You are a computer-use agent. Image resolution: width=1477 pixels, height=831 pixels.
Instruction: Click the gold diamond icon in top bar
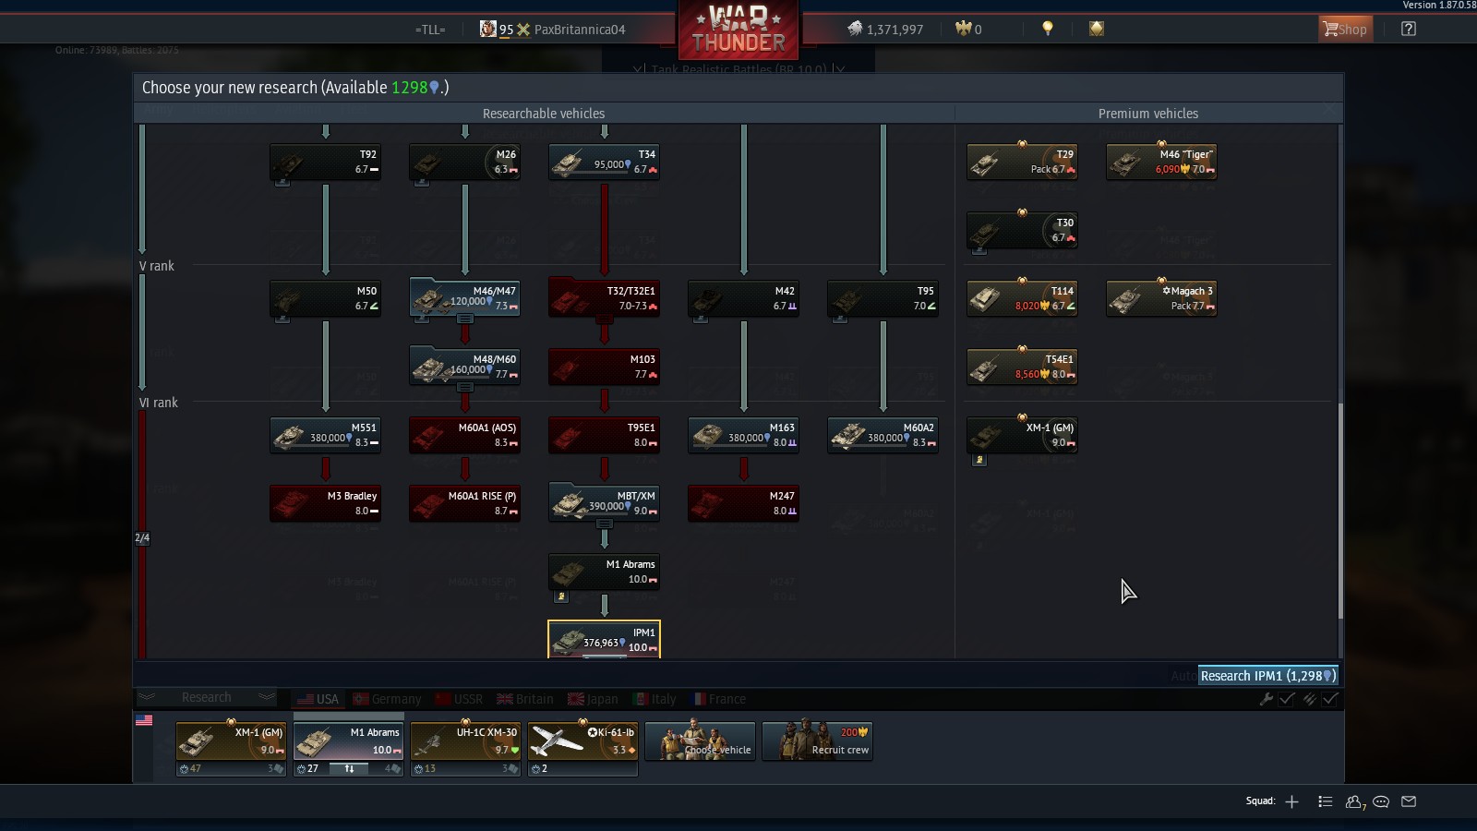click(1097, 29)
